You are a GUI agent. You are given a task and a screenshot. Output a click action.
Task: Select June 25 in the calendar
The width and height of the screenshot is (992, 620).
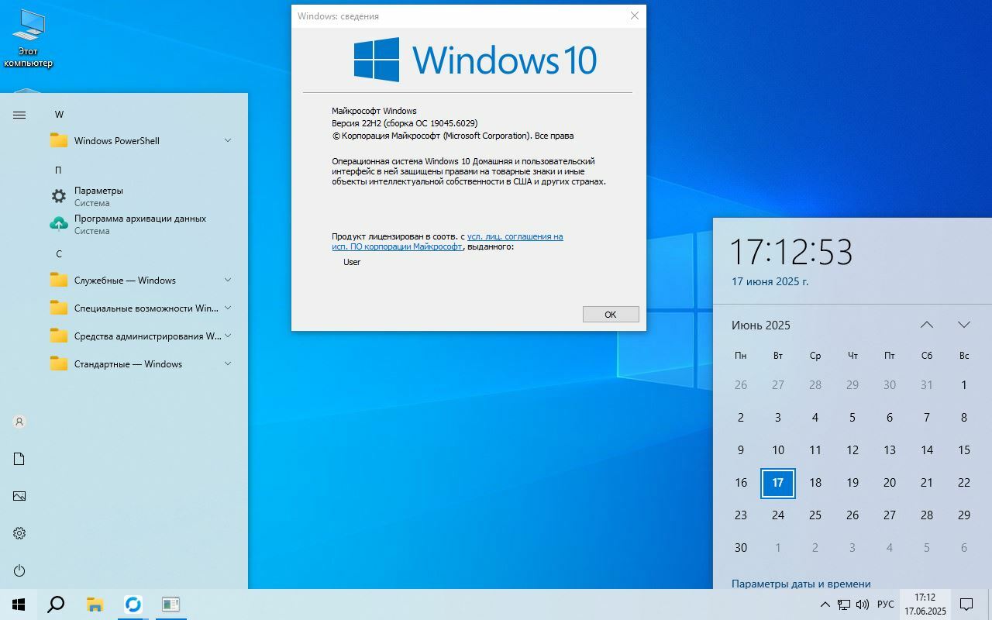815,515
